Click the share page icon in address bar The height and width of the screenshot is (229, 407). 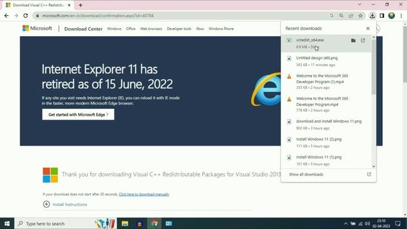pos(351,15)
